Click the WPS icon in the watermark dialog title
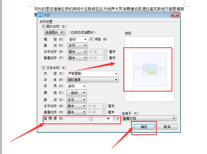Screen dimensions: 207x154 click(40, 15)
